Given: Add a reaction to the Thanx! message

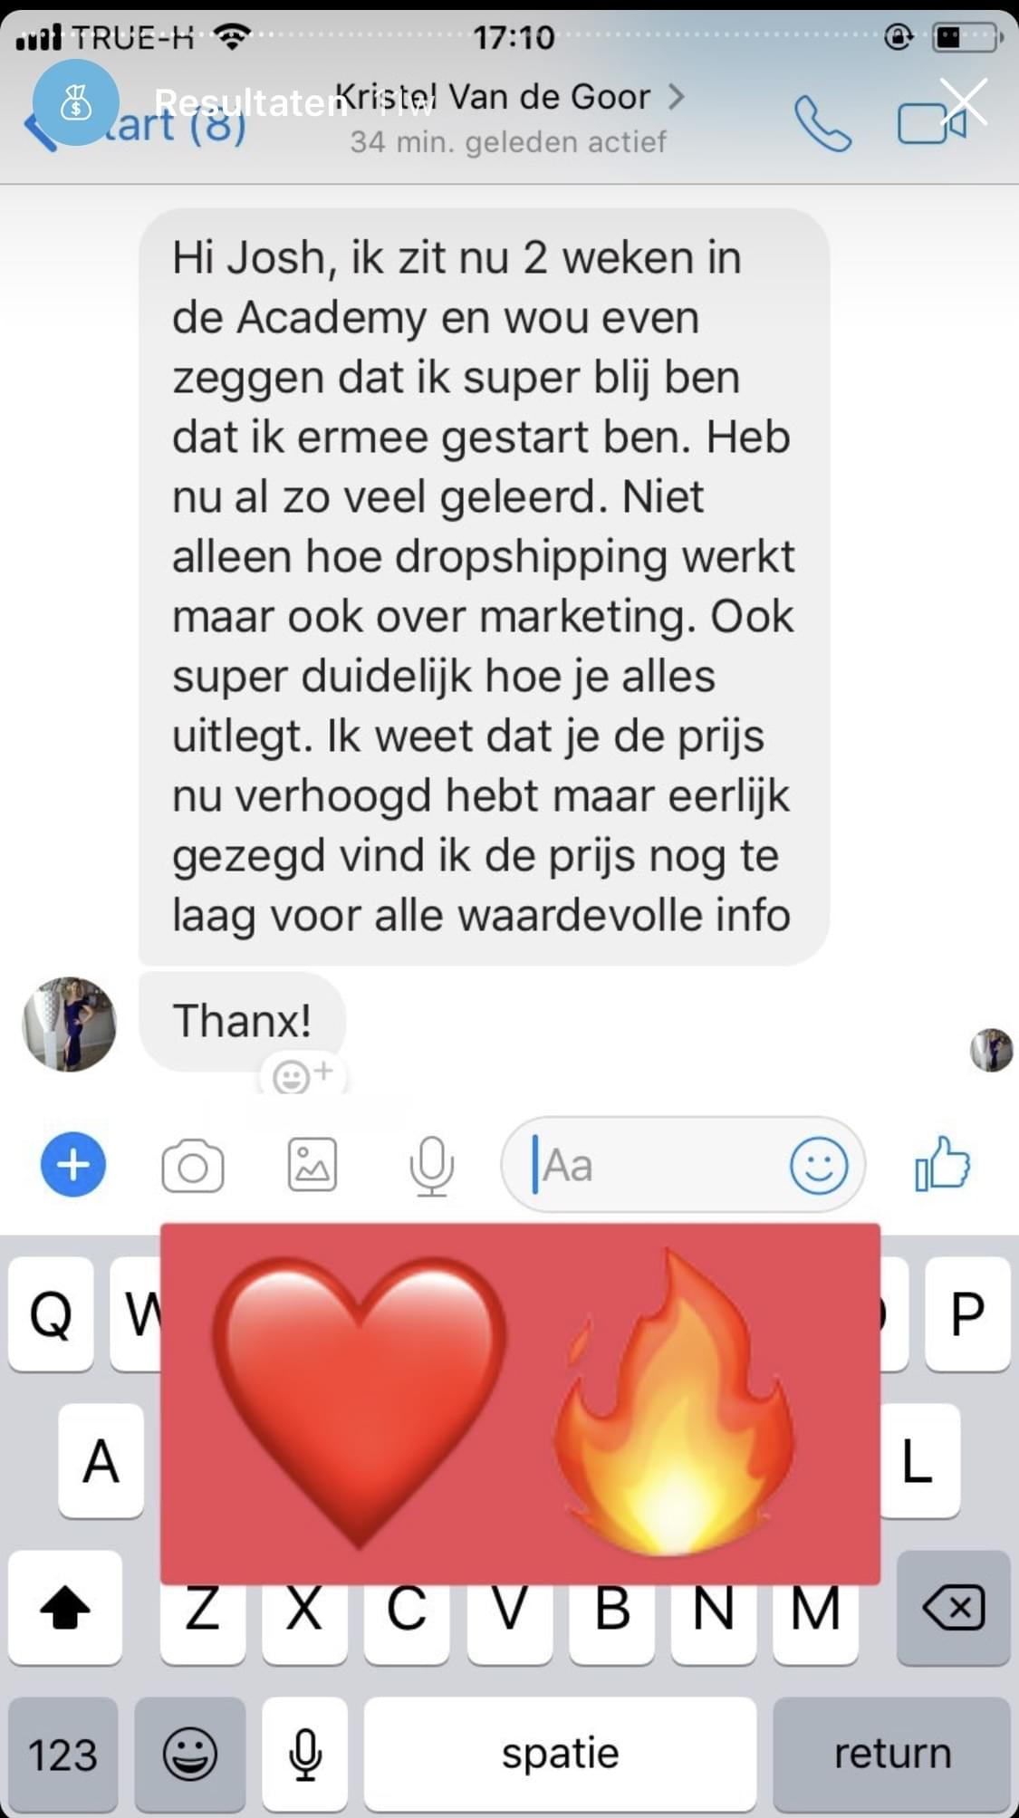Looking at the screenshot, I should [x=303, y=1074].
